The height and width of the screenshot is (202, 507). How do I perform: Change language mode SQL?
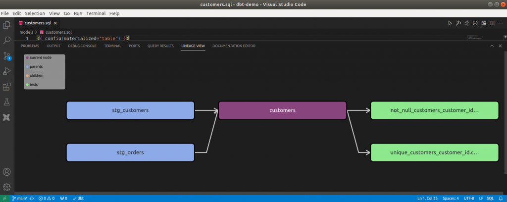point(491,199)
